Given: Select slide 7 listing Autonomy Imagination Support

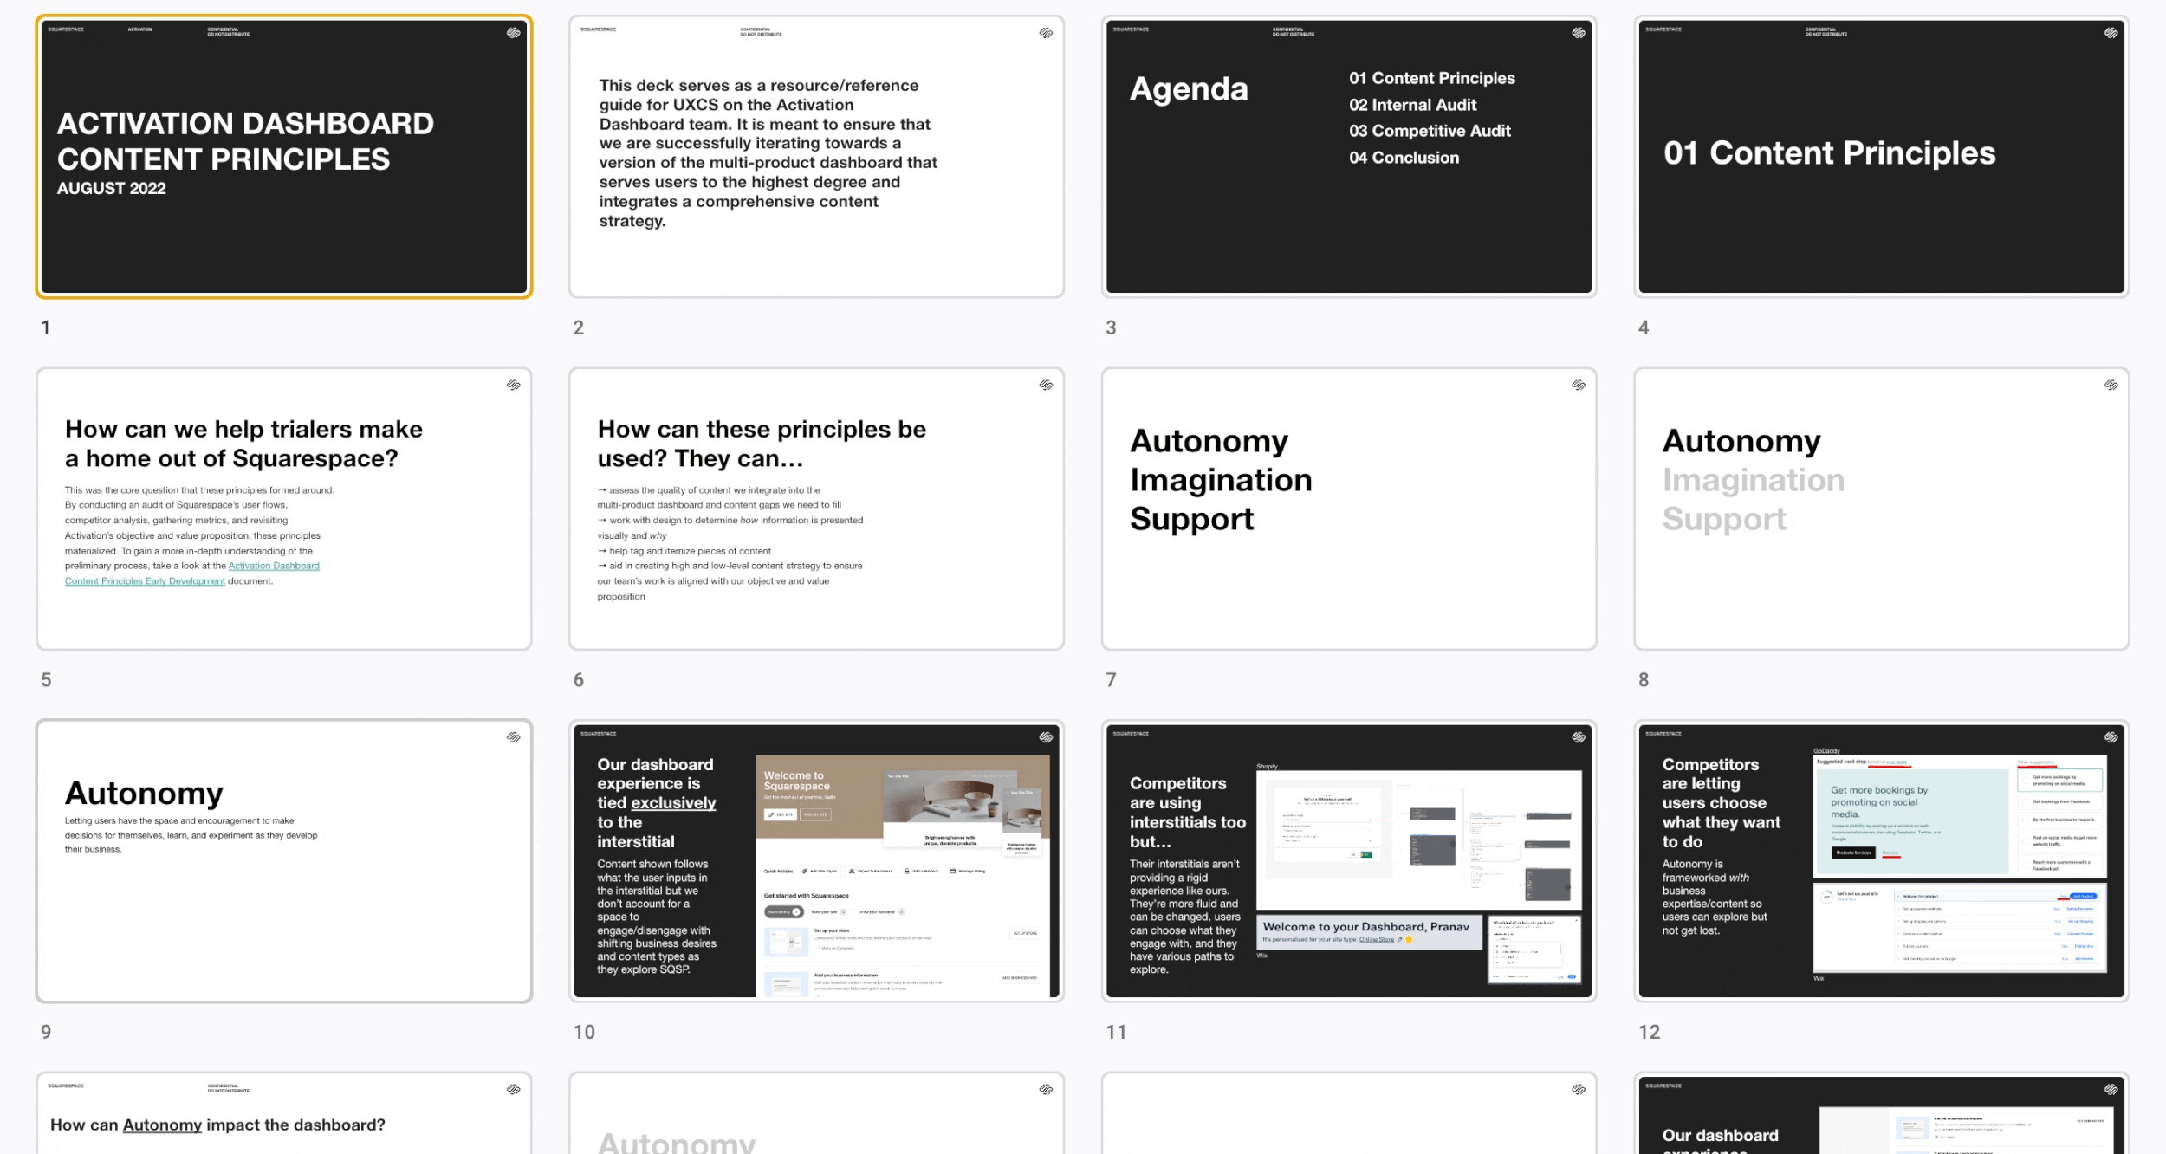Looking at the screenshot, I should (1348, 509).
